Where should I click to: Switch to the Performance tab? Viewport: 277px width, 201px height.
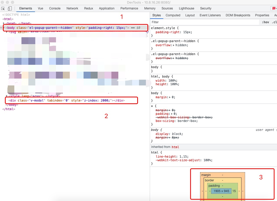coord(129,8)
